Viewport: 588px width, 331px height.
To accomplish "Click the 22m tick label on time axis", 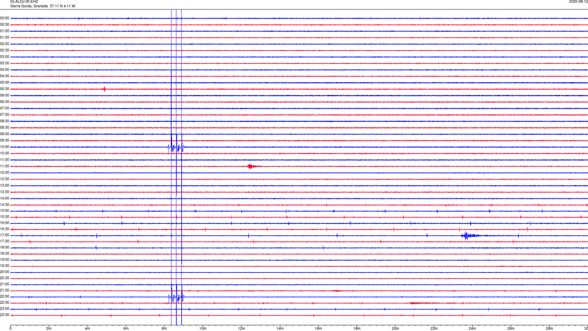I will click(x=434, y=329).
